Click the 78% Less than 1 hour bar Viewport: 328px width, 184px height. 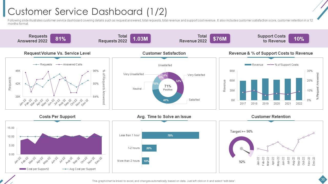[170, 135]
